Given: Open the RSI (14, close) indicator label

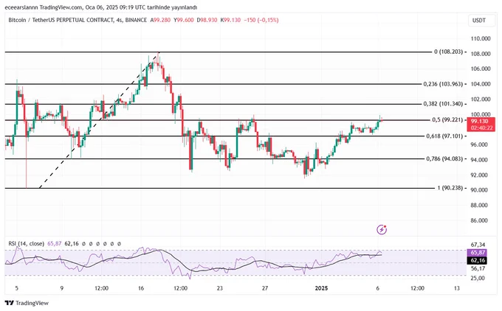Looking at the screenshot, I should (x=27, y=243).
